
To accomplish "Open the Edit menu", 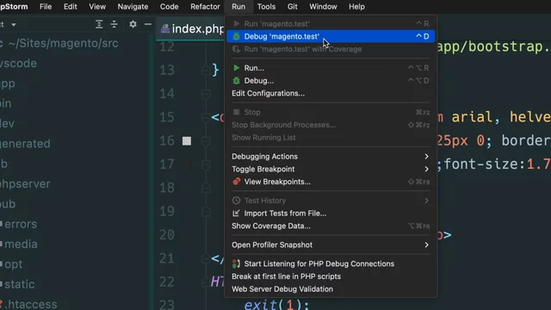I will pos(71,7).
